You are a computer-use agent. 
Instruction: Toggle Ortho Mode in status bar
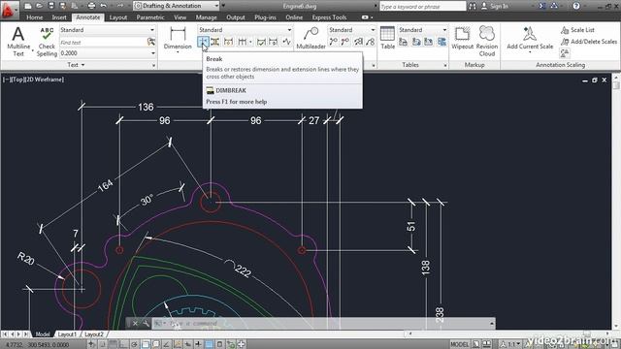123,344
